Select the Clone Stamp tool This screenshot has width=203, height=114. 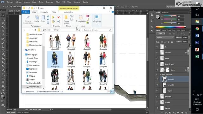[x=3, y=47]
